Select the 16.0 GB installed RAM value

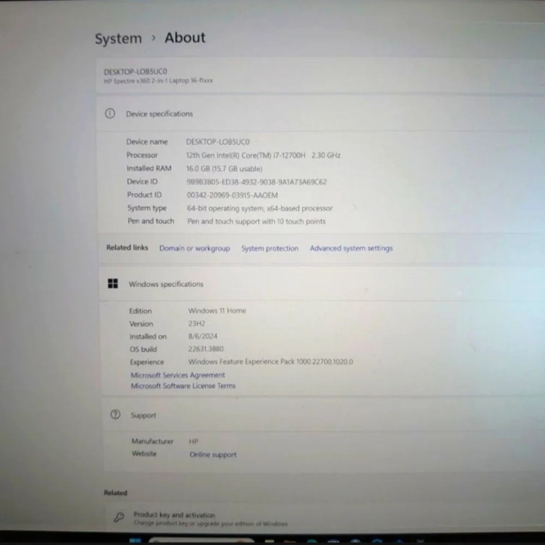pyautogui.click(x=225, y=168)
